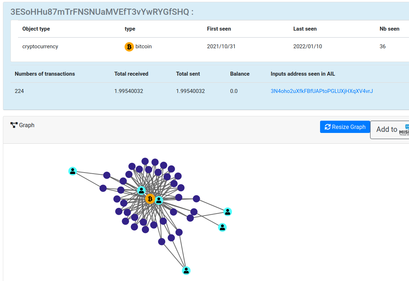Click the Graph network icon in panel header
The height and width of the screenshot is (281, 409).
click(14, 125)
